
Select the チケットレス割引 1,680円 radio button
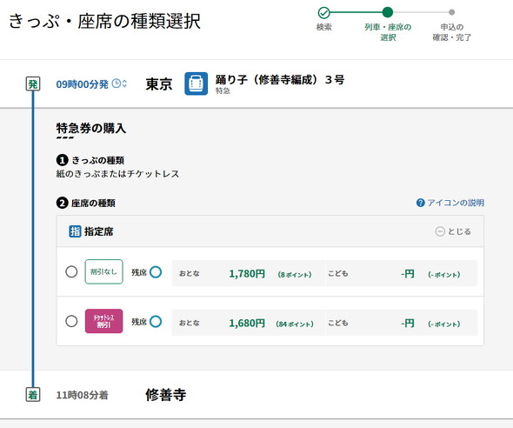(71, 321)
